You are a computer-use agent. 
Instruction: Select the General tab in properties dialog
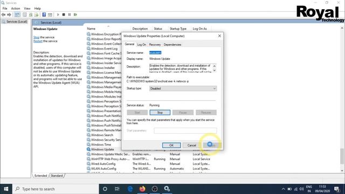click(x=129, y=44)
